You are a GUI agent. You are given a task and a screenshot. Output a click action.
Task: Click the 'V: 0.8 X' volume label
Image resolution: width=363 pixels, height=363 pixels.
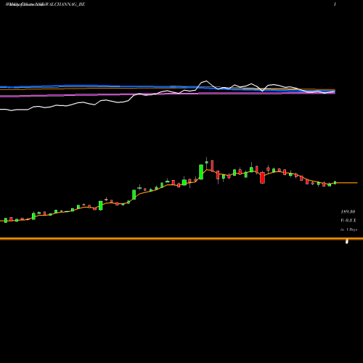(348, 221)
